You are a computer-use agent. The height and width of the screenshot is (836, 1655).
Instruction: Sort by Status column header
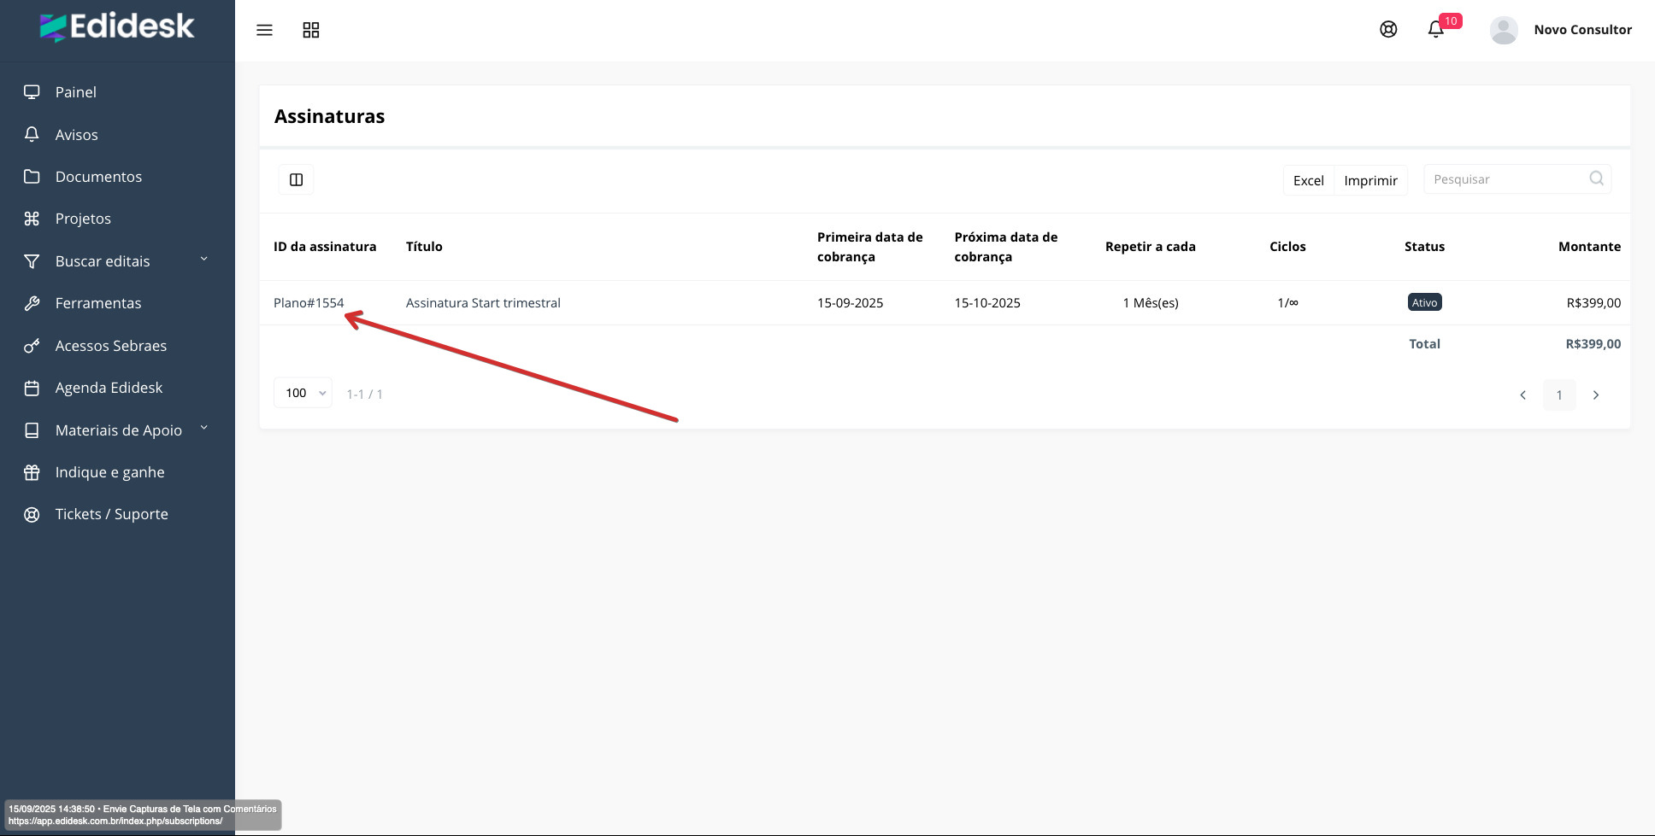click(x=1424, y=247)
